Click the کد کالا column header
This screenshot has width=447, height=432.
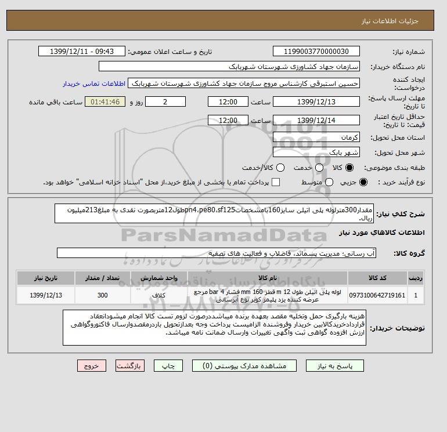(377, 278)
